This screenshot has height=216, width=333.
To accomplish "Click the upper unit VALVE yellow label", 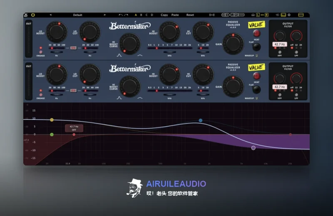I will click(256, 25).
